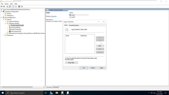The width and height of the screenshot is (169, 95).
Task: Click the Cancel button
Action: (x=93, y=68)
